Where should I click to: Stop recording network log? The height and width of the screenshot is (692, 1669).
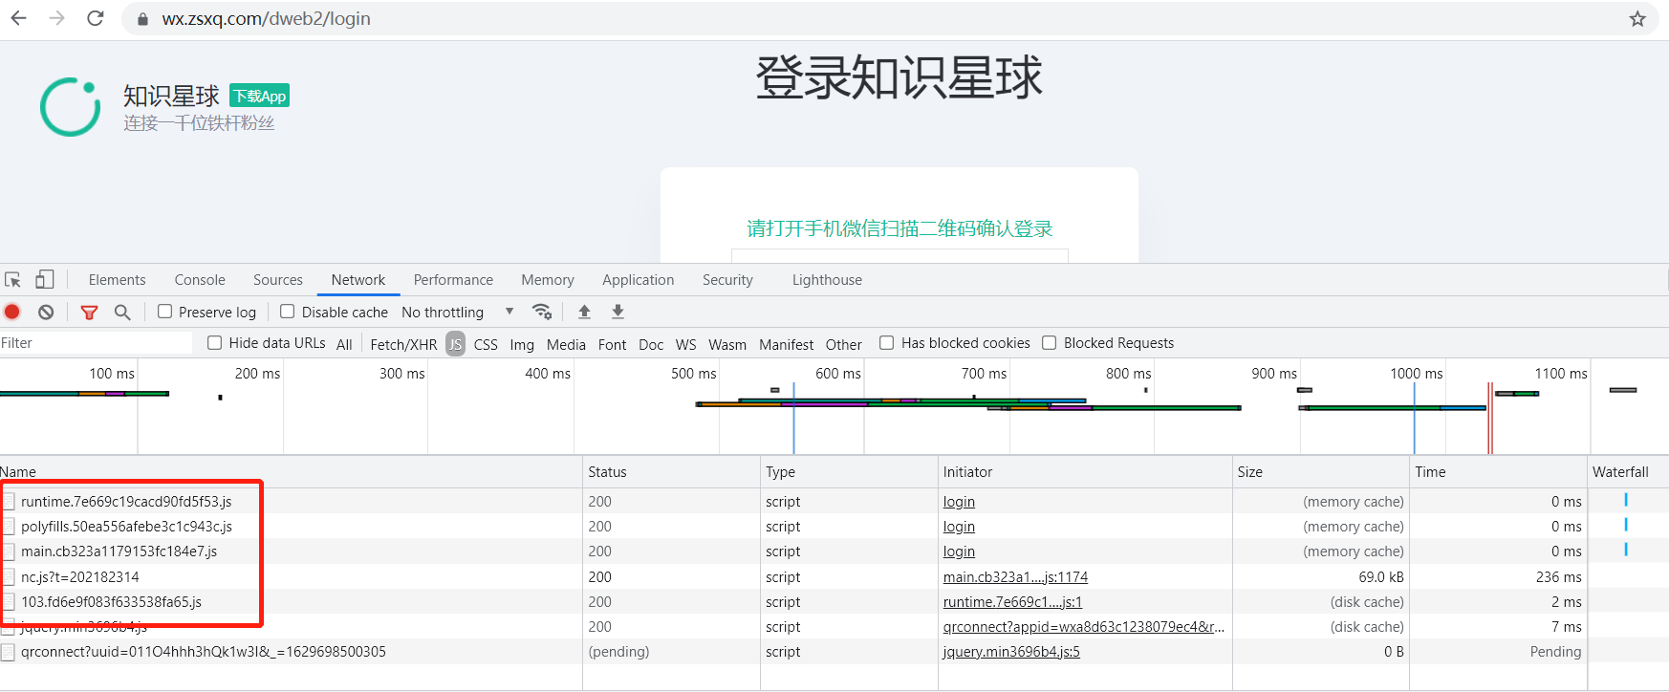point(12,312)
